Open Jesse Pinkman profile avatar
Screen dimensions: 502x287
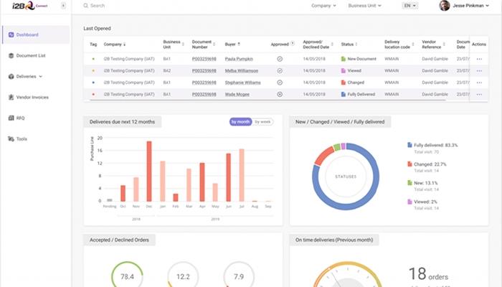click(x=445, y=6)
